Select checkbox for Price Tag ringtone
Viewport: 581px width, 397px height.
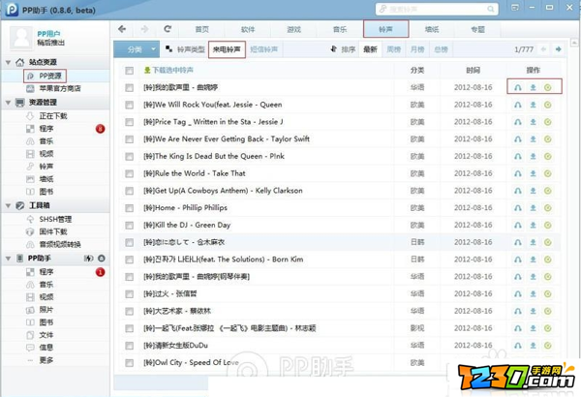129,122
